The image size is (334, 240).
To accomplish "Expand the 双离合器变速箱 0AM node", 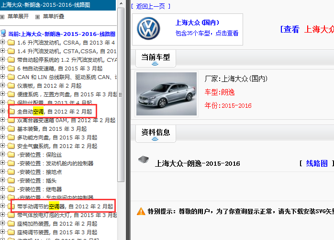I will (2, 120).
